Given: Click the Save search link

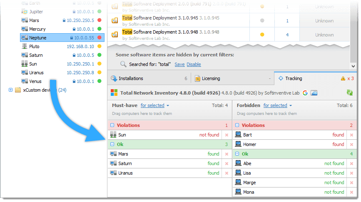Looking at the screenshot, I should [x=179, y=64].
